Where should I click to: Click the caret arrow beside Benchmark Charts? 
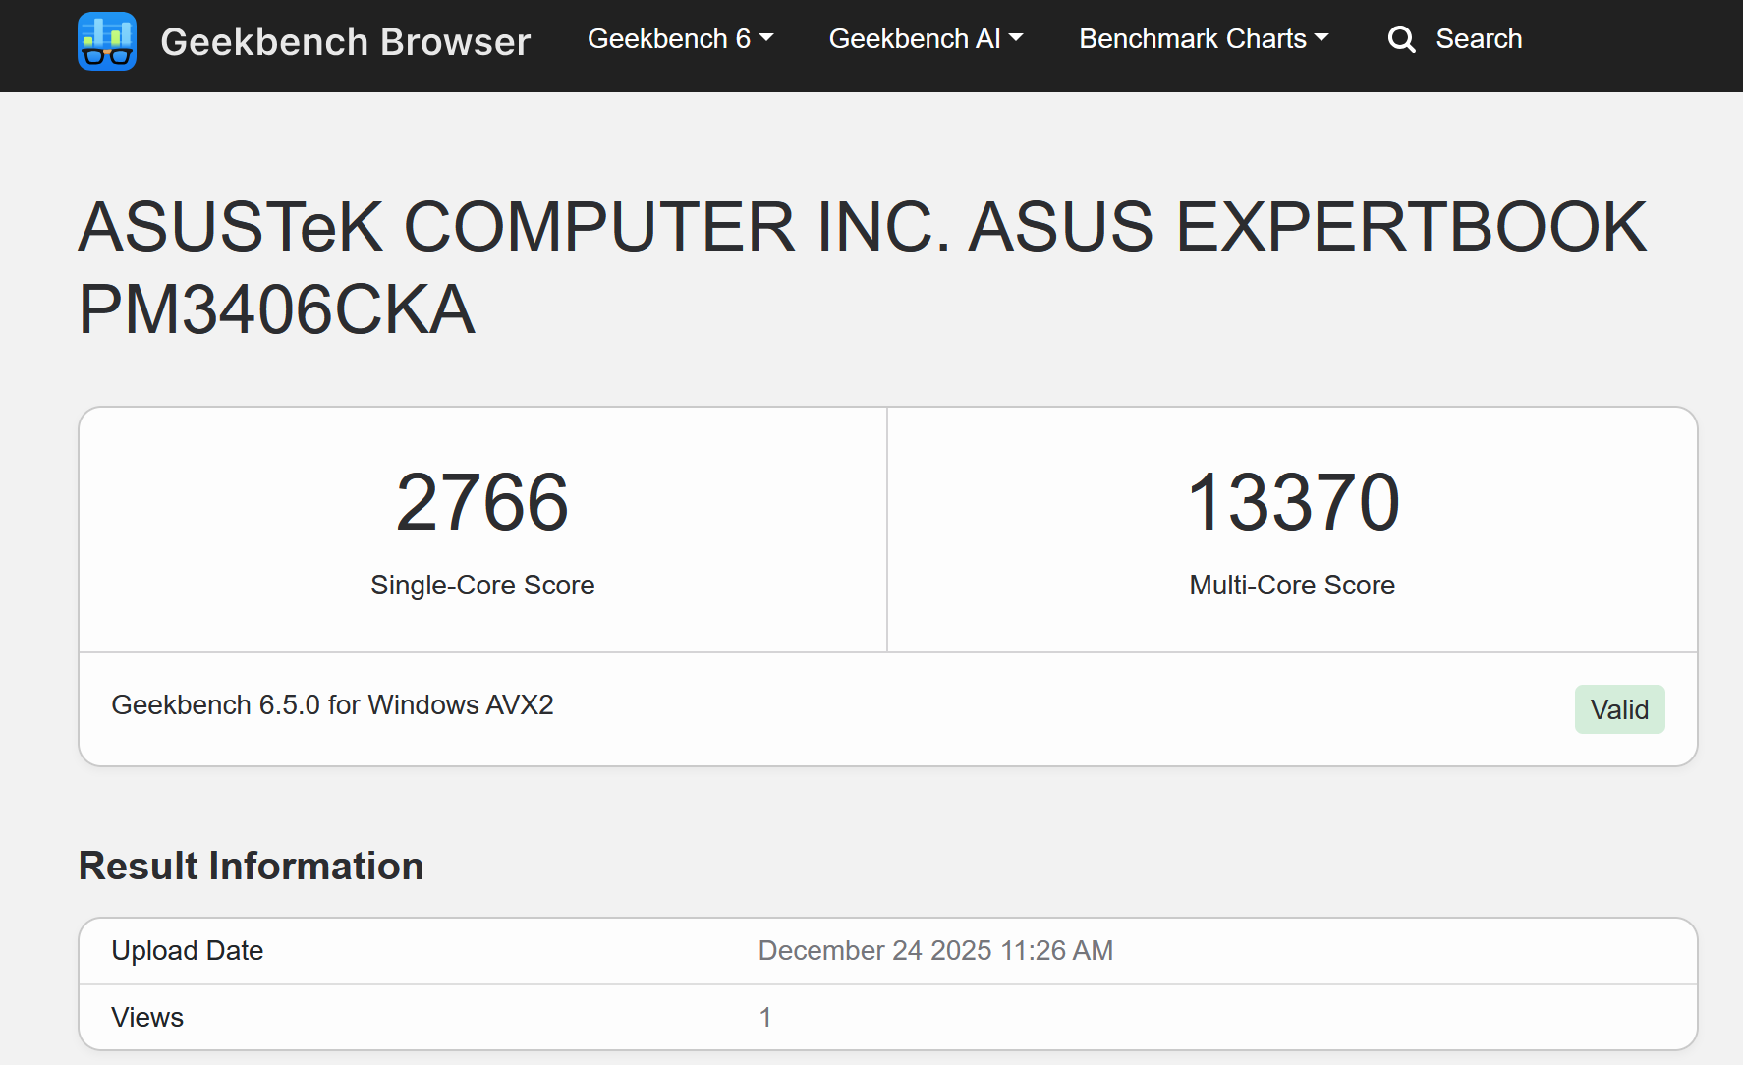[1321, 38]
